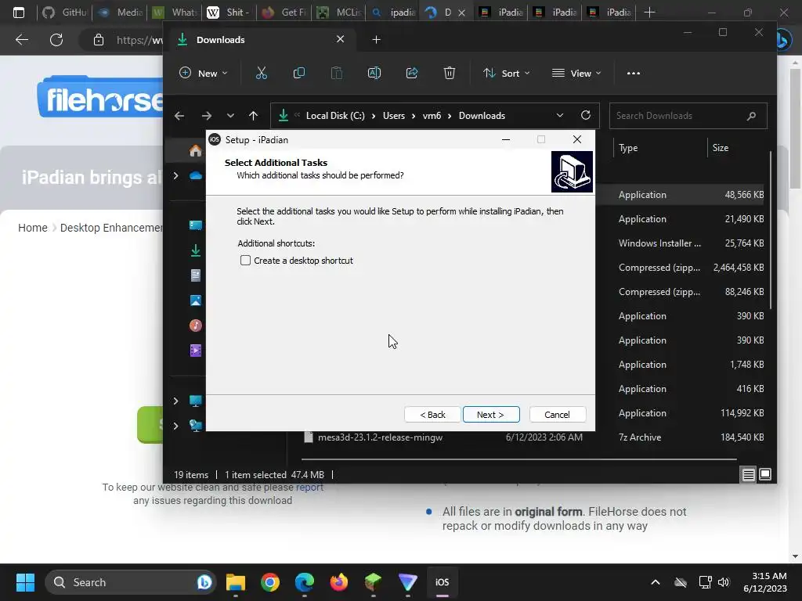
Task: Expand This PC tree node
Action: click(x=176, y=401)
